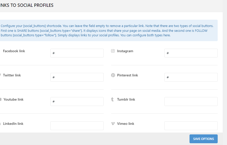This screenshot has height=145, width=227.
Task: Focus the empty LinkedIn link field
Action: click(77, 126)
